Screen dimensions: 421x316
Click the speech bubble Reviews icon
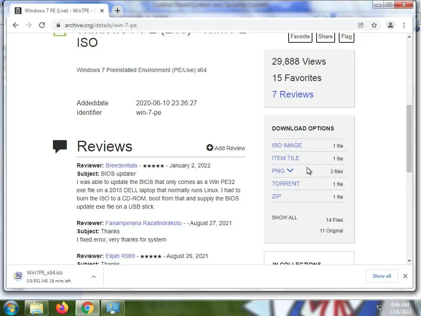point(60,146)
